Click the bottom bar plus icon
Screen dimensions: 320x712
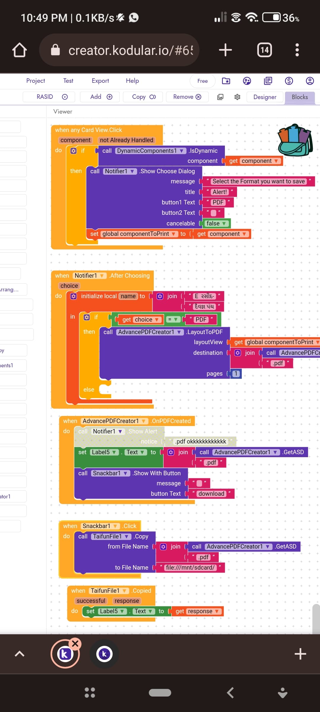[x=300, y=654]
